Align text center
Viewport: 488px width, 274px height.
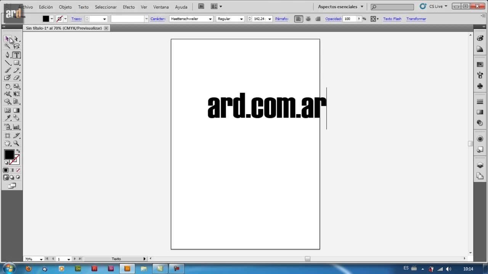[x=308, y=19]
